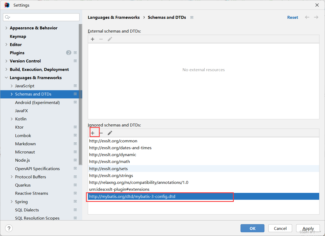Reset the Schemas and DTDs settings

[292, 17]
